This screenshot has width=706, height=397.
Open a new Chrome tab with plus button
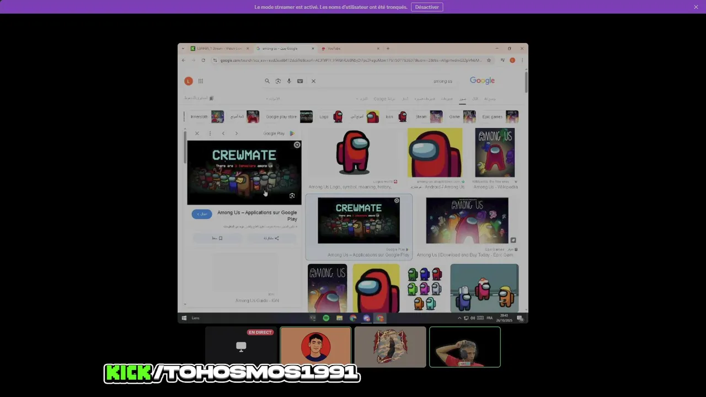(388, 49)
